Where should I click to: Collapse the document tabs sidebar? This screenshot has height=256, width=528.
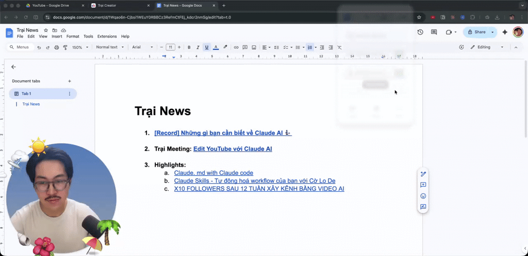click(13, 67)
